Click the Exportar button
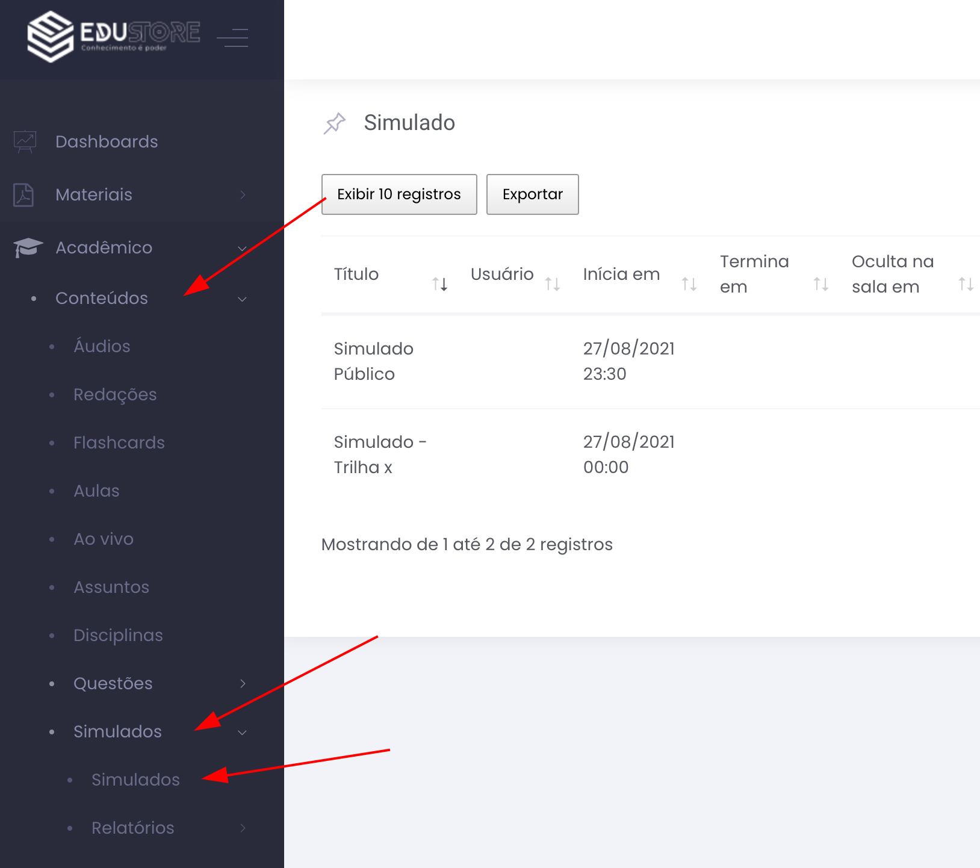Viewport: 980px width, 868px height. click(x=532, y=194)
